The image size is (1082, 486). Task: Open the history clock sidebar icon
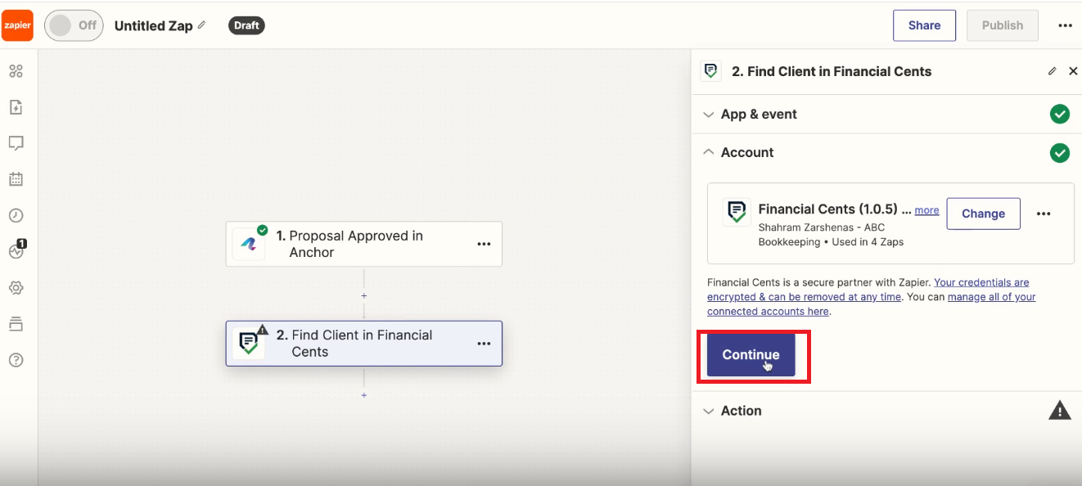pos(16,215)
